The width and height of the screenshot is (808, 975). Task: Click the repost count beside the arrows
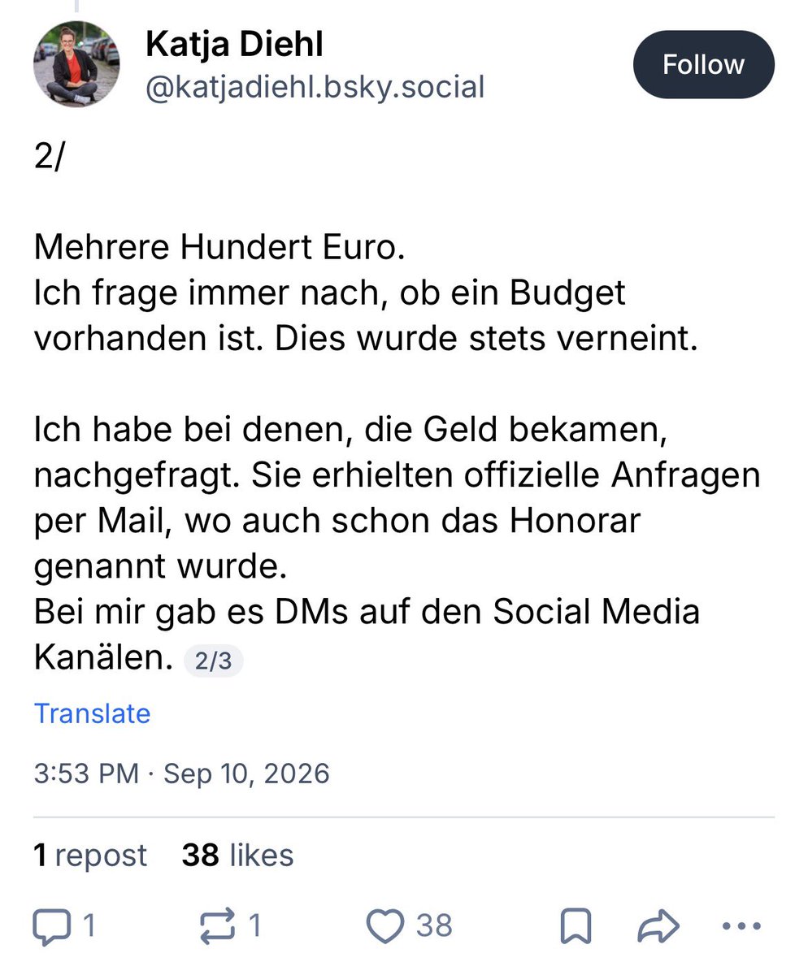click(255, 926)
